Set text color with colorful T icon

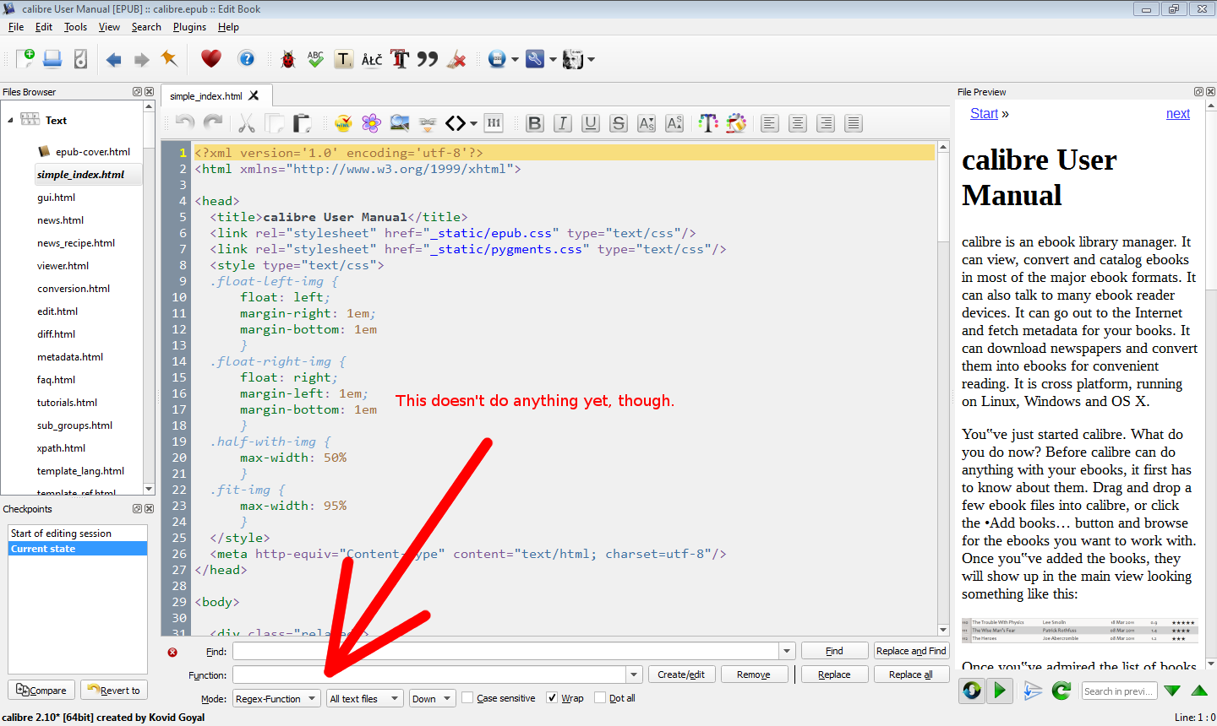(x=708, y=123)
